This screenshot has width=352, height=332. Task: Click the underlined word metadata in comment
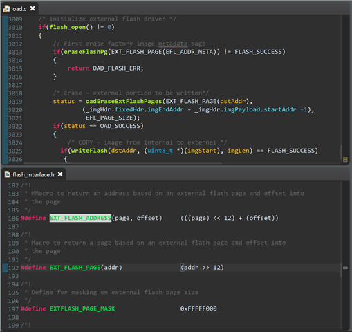(x=173, y=44)
